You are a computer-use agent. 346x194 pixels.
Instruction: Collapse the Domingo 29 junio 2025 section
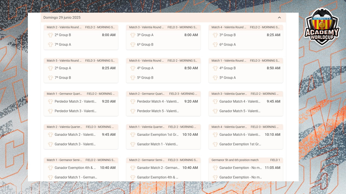pos(279,18)
